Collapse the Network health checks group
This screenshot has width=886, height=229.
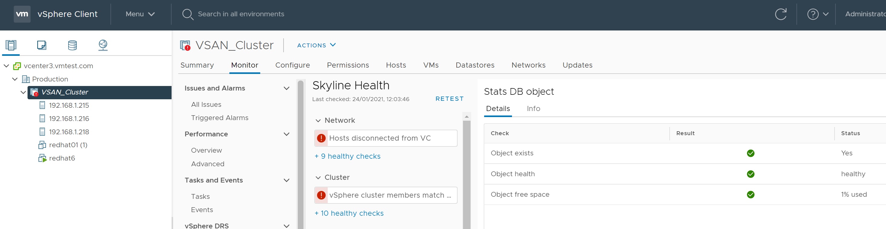318,120
